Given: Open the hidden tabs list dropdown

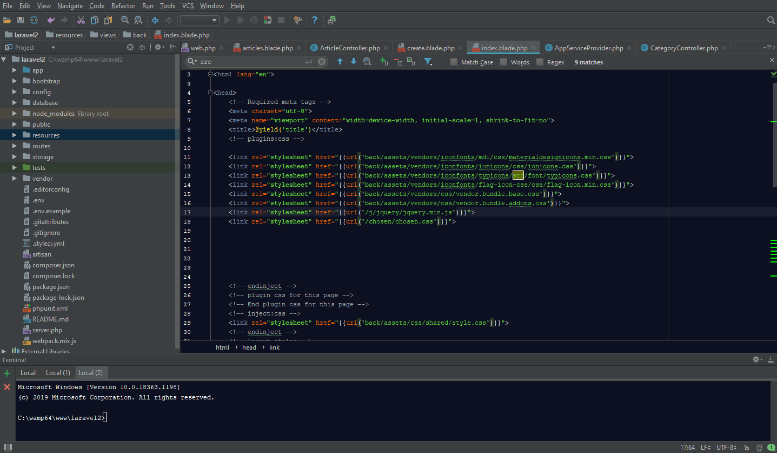Looking at the screenshot, I should point(768,48).
